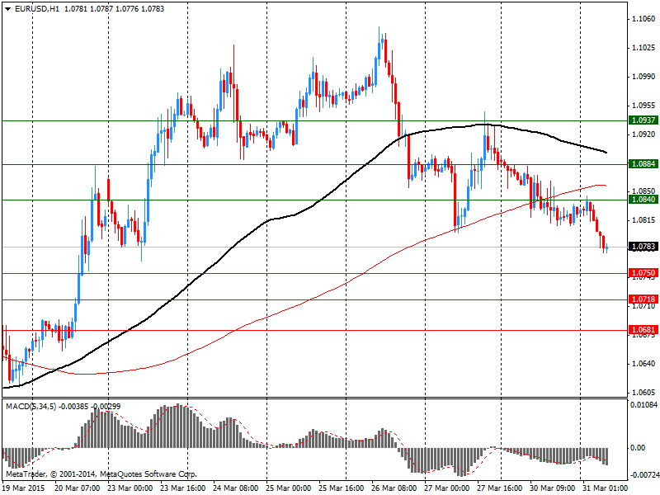The image size is (660, 495).
Task: Select the MACD(5,34,5) indicator label
Action: [x=31, y=407]
